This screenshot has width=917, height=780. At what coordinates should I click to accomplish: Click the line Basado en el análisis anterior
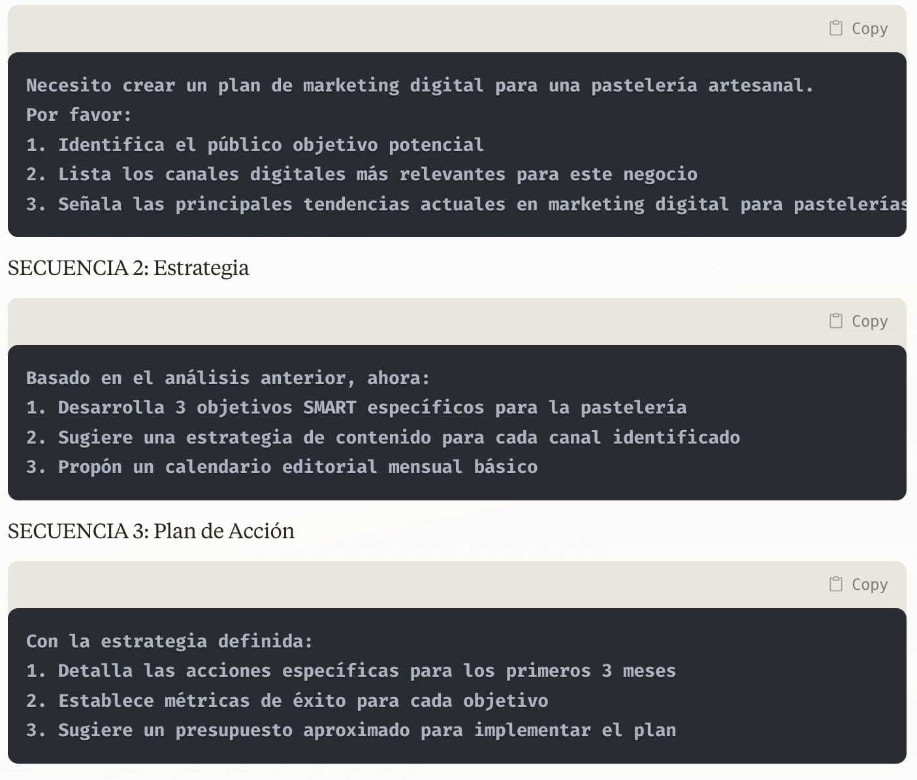[x=228, y=378]
